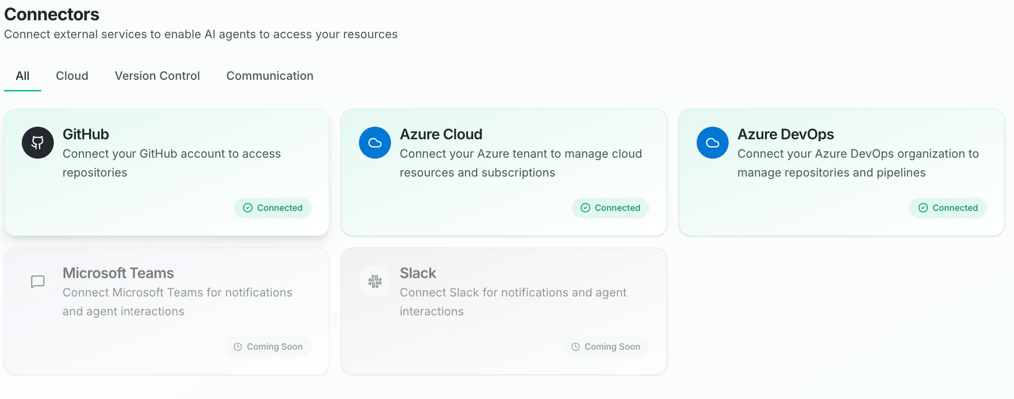
Task: Click Microsoft Teams' Coming Soon badge
Action: click(x=268, y=347)
